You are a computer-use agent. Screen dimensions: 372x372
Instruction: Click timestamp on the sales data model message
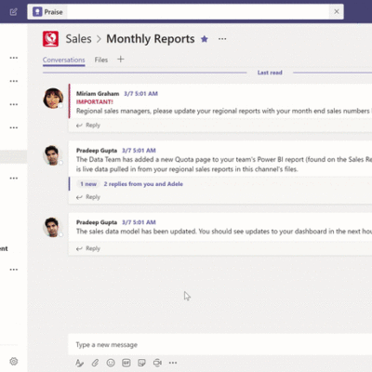point(139,222)
